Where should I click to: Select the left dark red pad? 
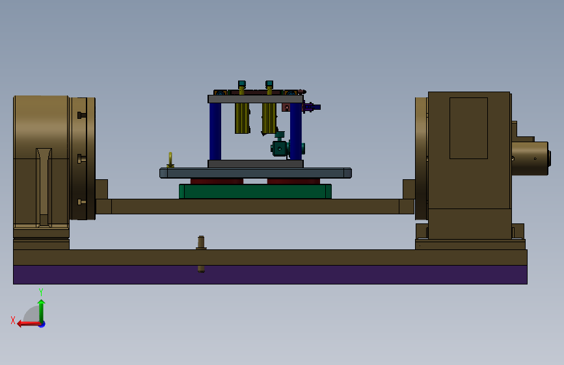click(x=217, y=181)
